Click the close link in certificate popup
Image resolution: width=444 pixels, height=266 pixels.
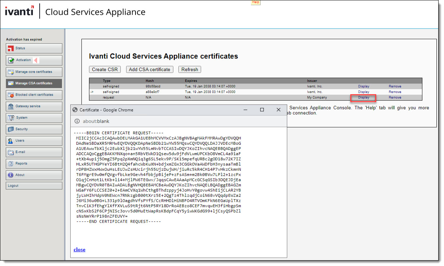(x=79, y=249)
